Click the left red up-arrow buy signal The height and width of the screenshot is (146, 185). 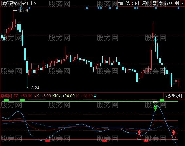pos(139,135)
